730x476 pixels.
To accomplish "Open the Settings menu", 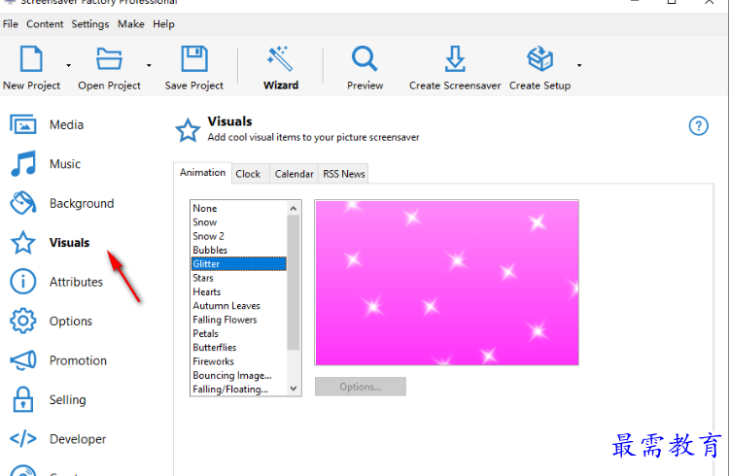I will [89, 24].
